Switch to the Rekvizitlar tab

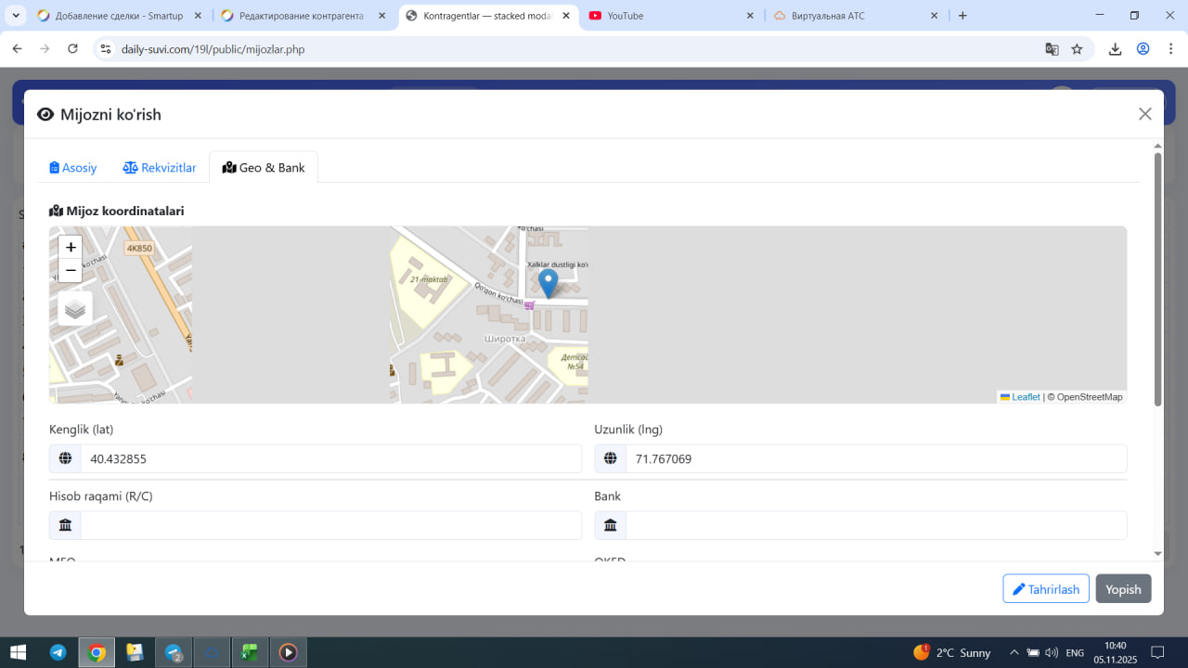pyautogui.click(x=160, y=168)
